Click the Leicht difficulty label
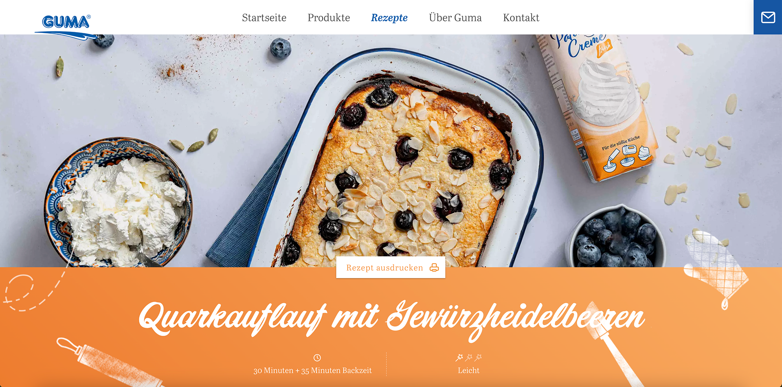782x387 pixels. pos(468,370)
